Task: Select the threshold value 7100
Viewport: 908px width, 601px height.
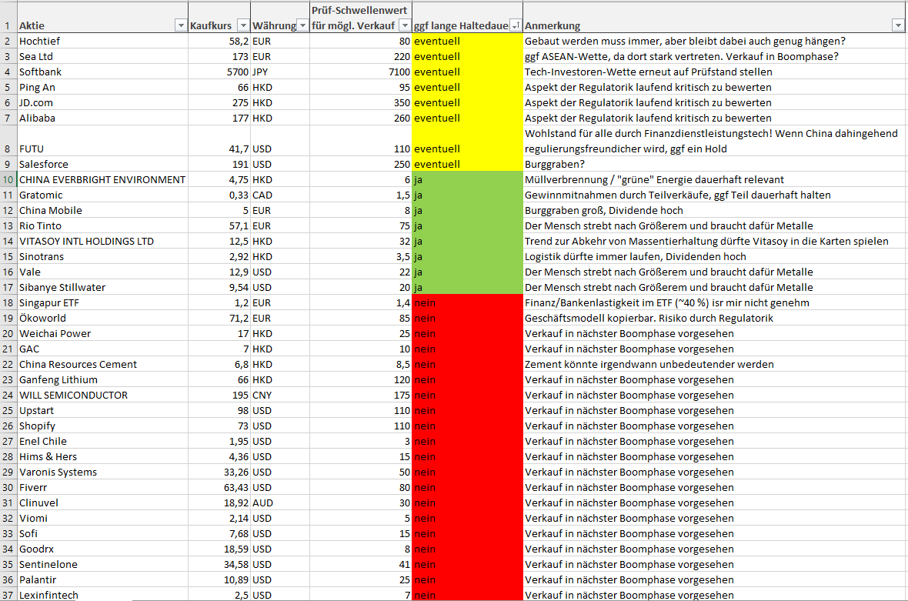Action: pyautogui.click(x=362, y=72)
